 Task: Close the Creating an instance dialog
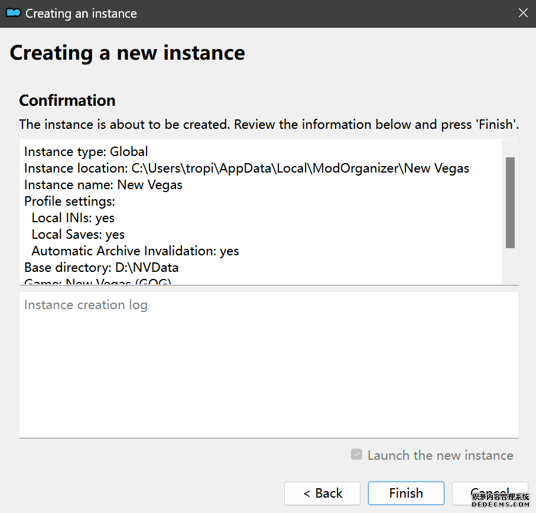[x=522, y=13]
